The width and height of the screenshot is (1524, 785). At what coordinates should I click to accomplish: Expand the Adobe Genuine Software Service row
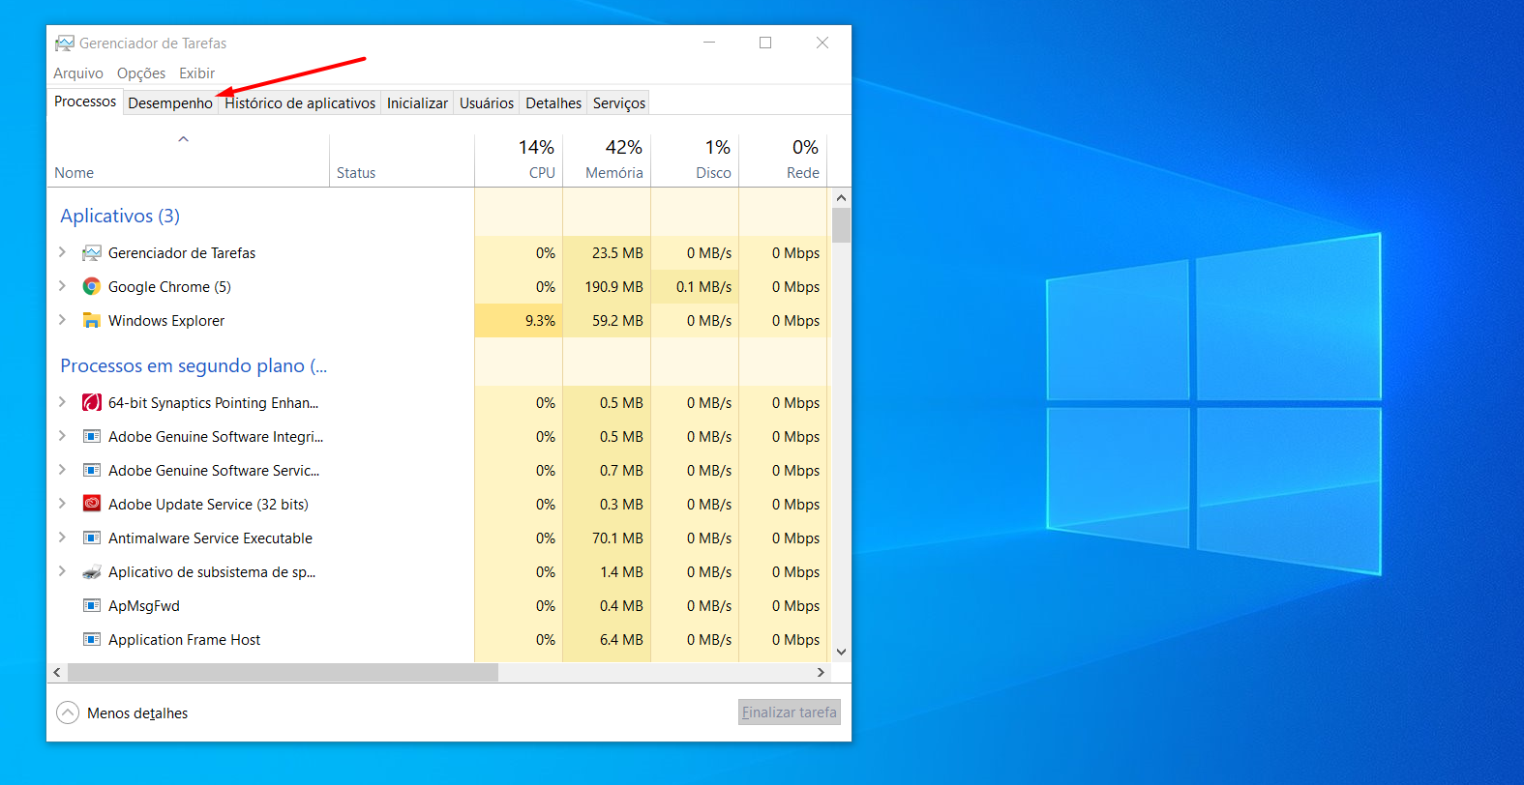(62, 470)
